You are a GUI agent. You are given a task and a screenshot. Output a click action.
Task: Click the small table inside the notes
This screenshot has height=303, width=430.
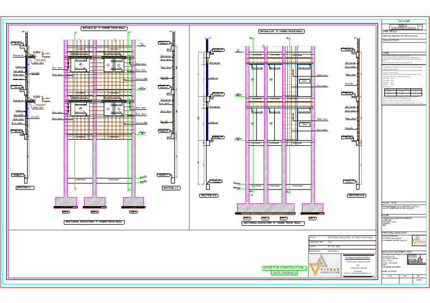coord(403,92)
